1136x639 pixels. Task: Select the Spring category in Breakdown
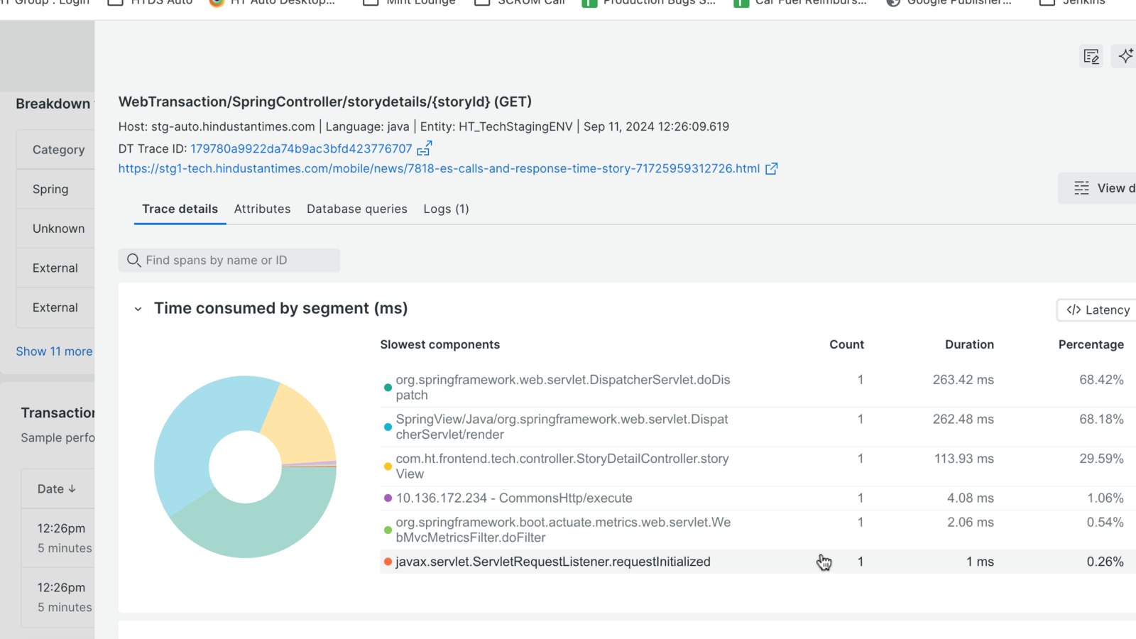51,189
